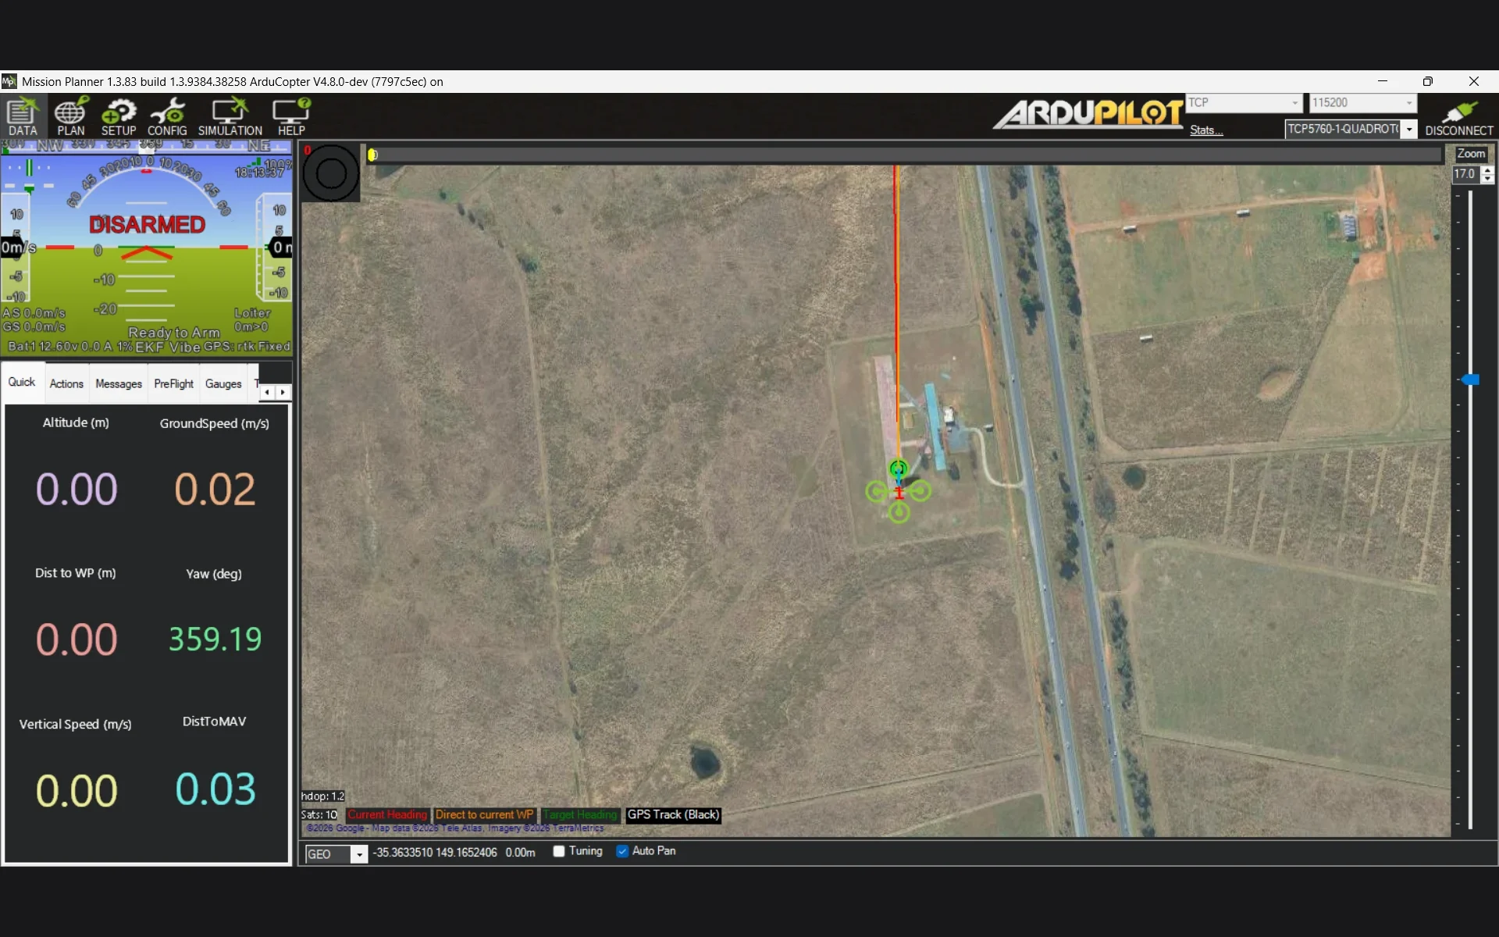Click the Current Heading legend label
Screen dimensions: 1499x937
click(387, 814)
